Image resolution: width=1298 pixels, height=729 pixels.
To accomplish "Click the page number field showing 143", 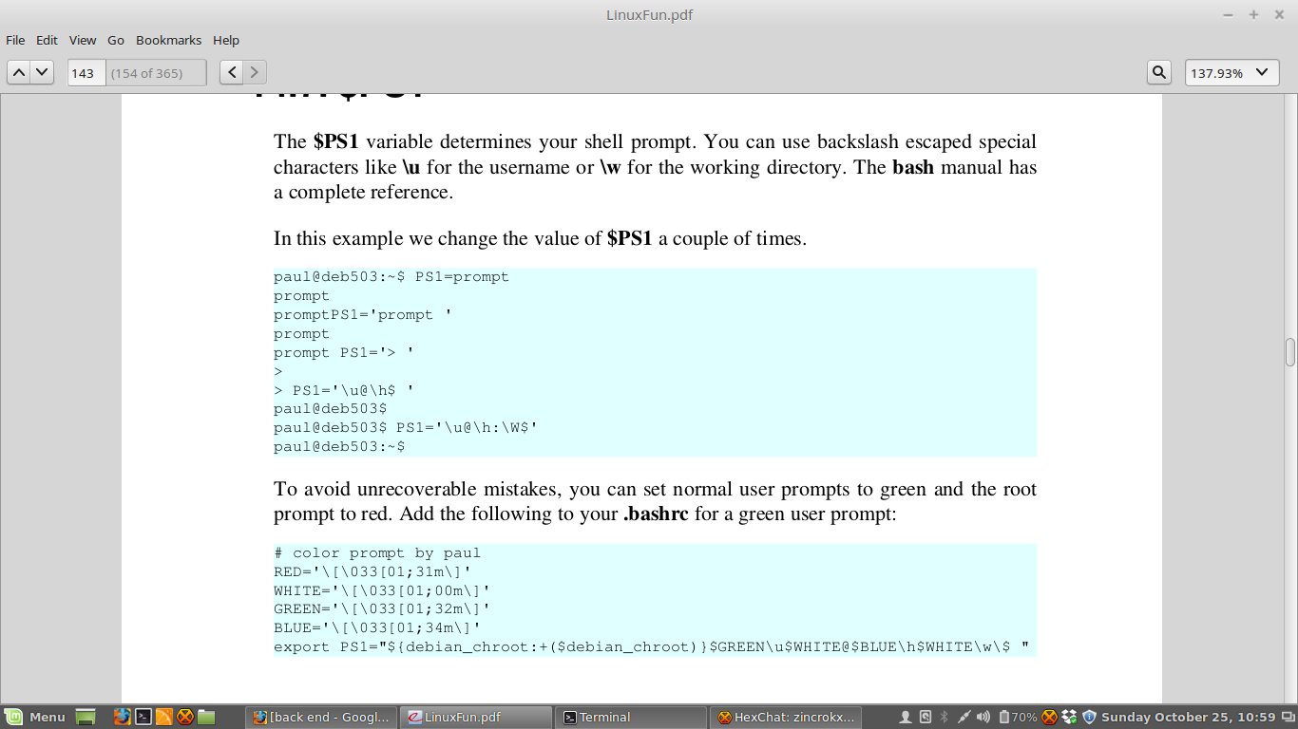I will pos(86,72).
